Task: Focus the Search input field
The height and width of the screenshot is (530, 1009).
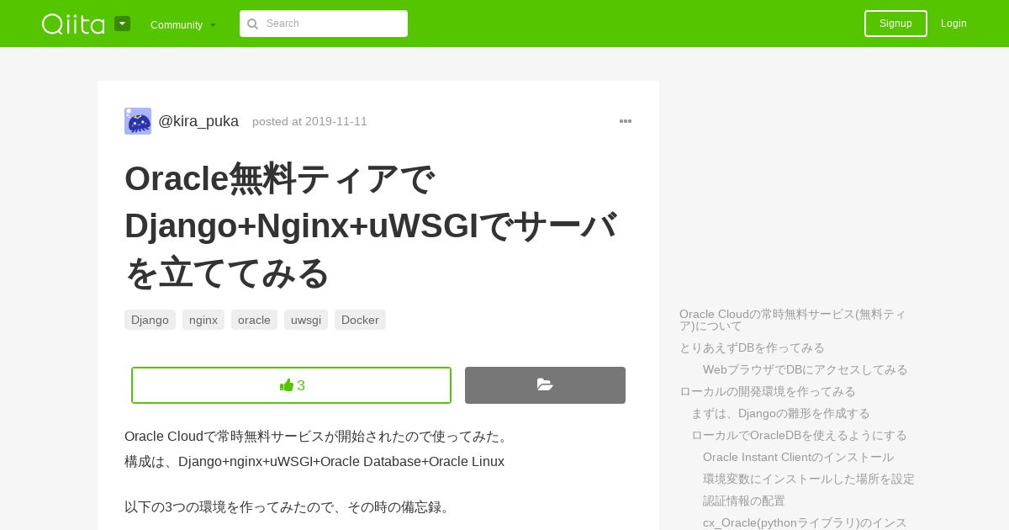Action: (324, 24)
